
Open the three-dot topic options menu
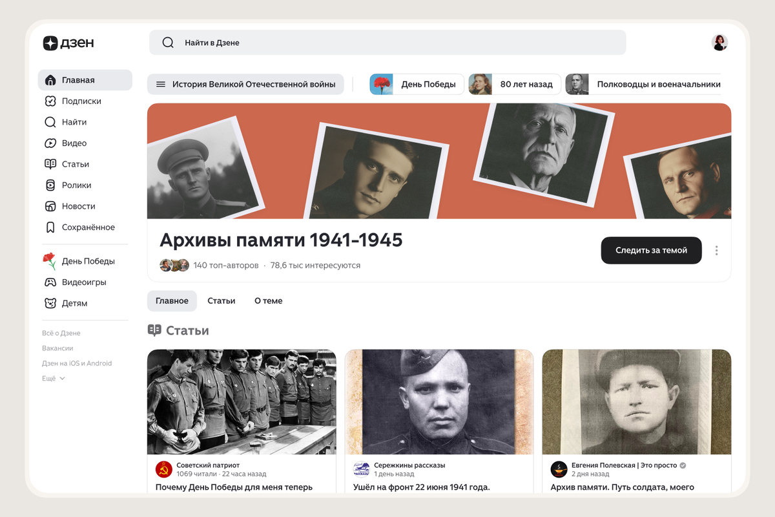716,251
